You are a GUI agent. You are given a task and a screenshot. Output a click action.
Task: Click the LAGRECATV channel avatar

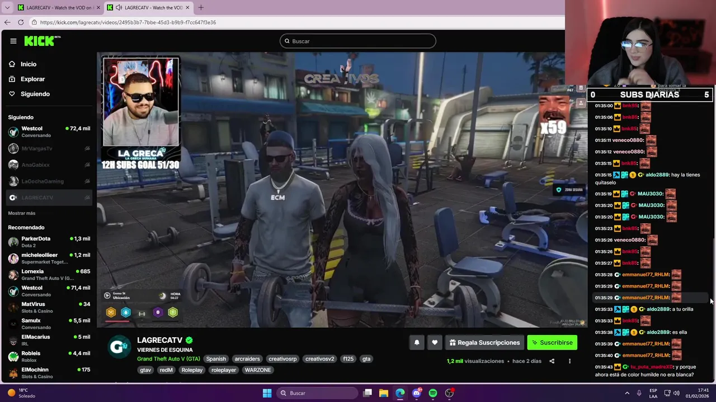point(119,347)
